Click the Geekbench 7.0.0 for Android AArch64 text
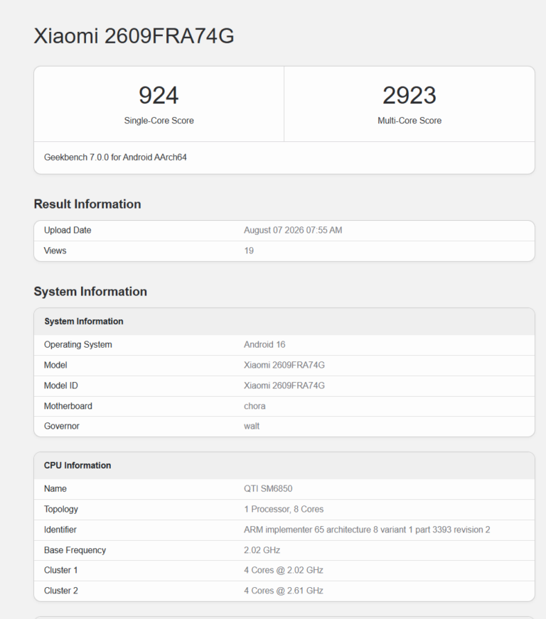 tap(115, 157)
